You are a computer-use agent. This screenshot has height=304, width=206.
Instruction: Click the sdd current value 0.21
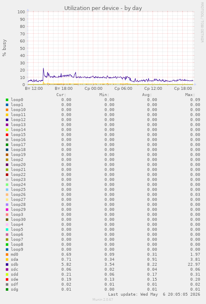[66, 274]
